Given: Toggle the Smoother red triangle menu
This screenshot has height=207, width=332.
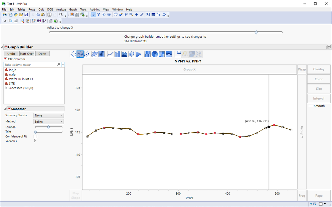Looking at the screenshot, I should click(9, 109).
